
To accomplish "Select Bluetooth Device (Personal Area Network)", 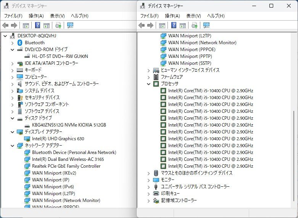I will coord(74,152).
